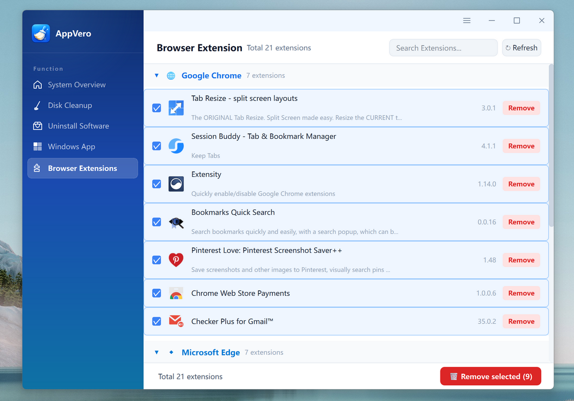Open Uninstall Software page
The height and width of the screenshot is (401, 574).
click(x=82, y=126)
